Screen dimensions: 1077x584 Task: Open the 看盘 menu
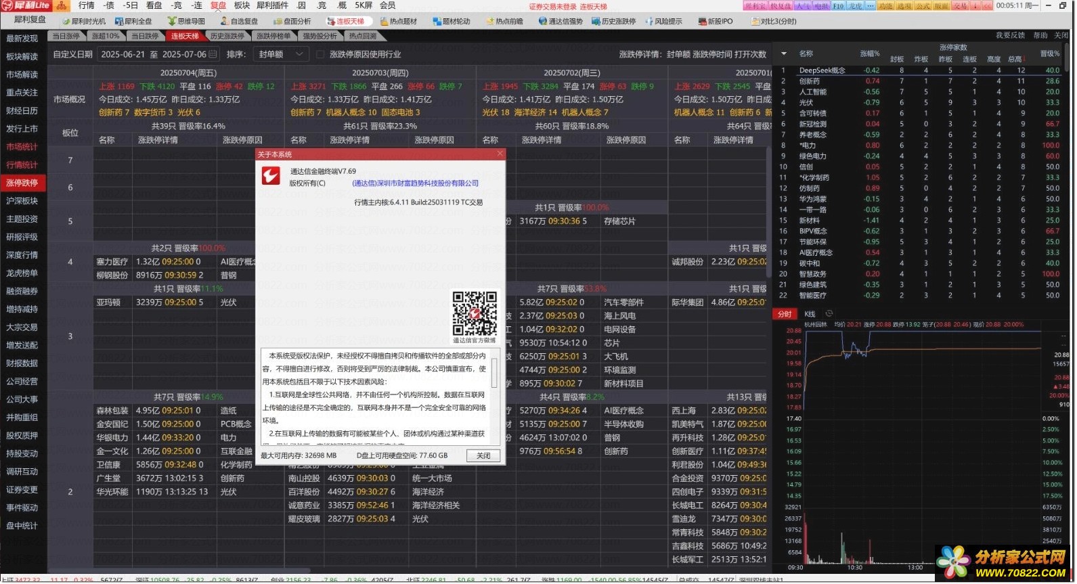tap(154, 5)
